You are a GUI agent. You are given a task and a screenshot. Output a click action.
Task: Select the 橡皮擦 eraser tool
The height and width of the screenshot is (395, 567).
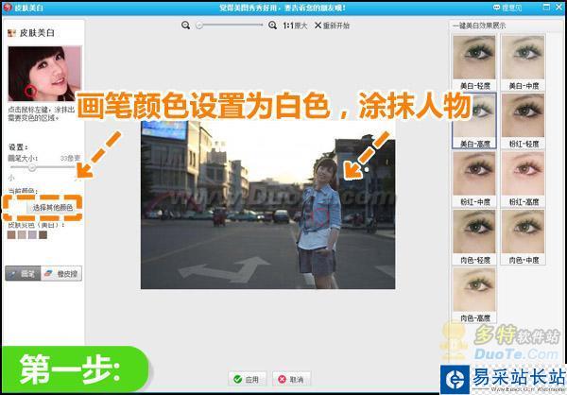[61, 274]
